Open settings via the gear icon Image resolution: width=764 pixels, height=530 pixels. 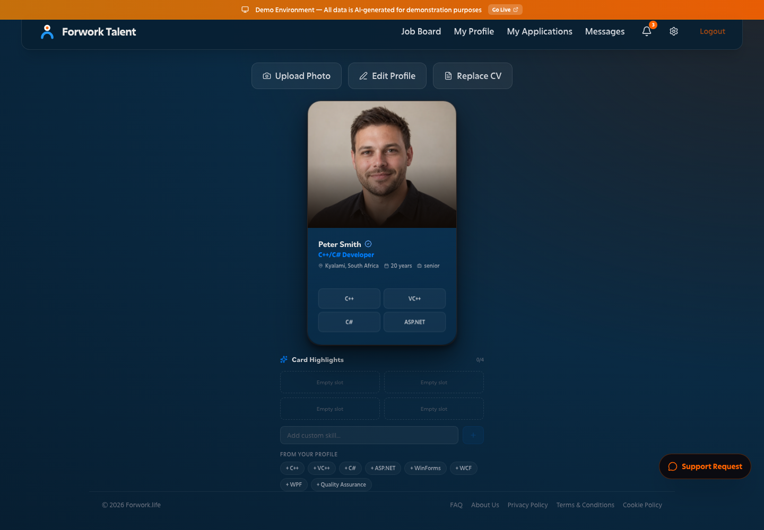pyautogui.click(x=674, y=31)
